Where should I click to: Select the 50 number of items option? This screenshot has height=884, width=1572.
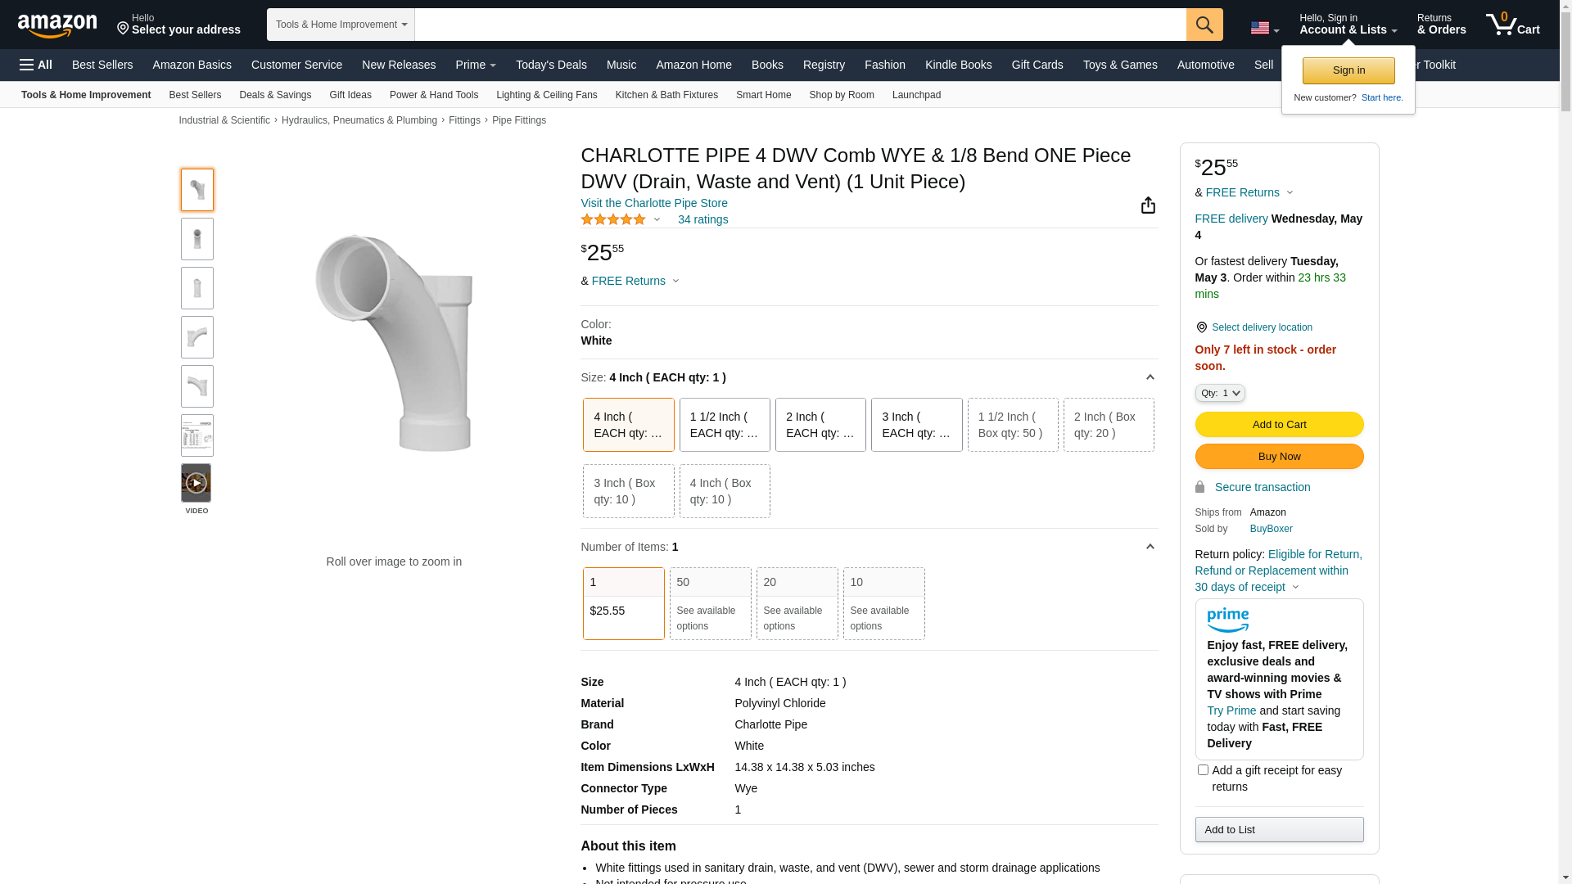click(710, 603)
